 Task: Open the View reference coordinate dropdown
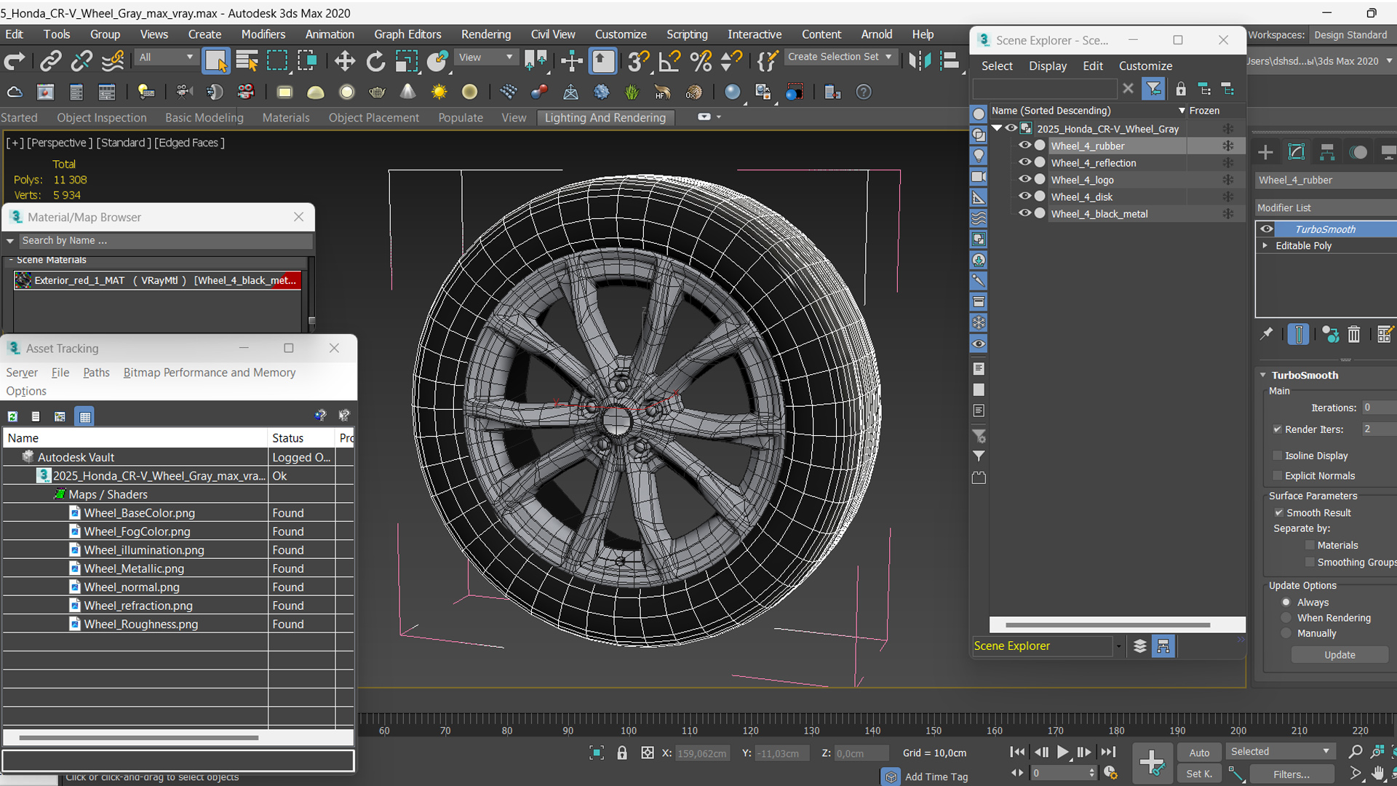tap(485, 57)
